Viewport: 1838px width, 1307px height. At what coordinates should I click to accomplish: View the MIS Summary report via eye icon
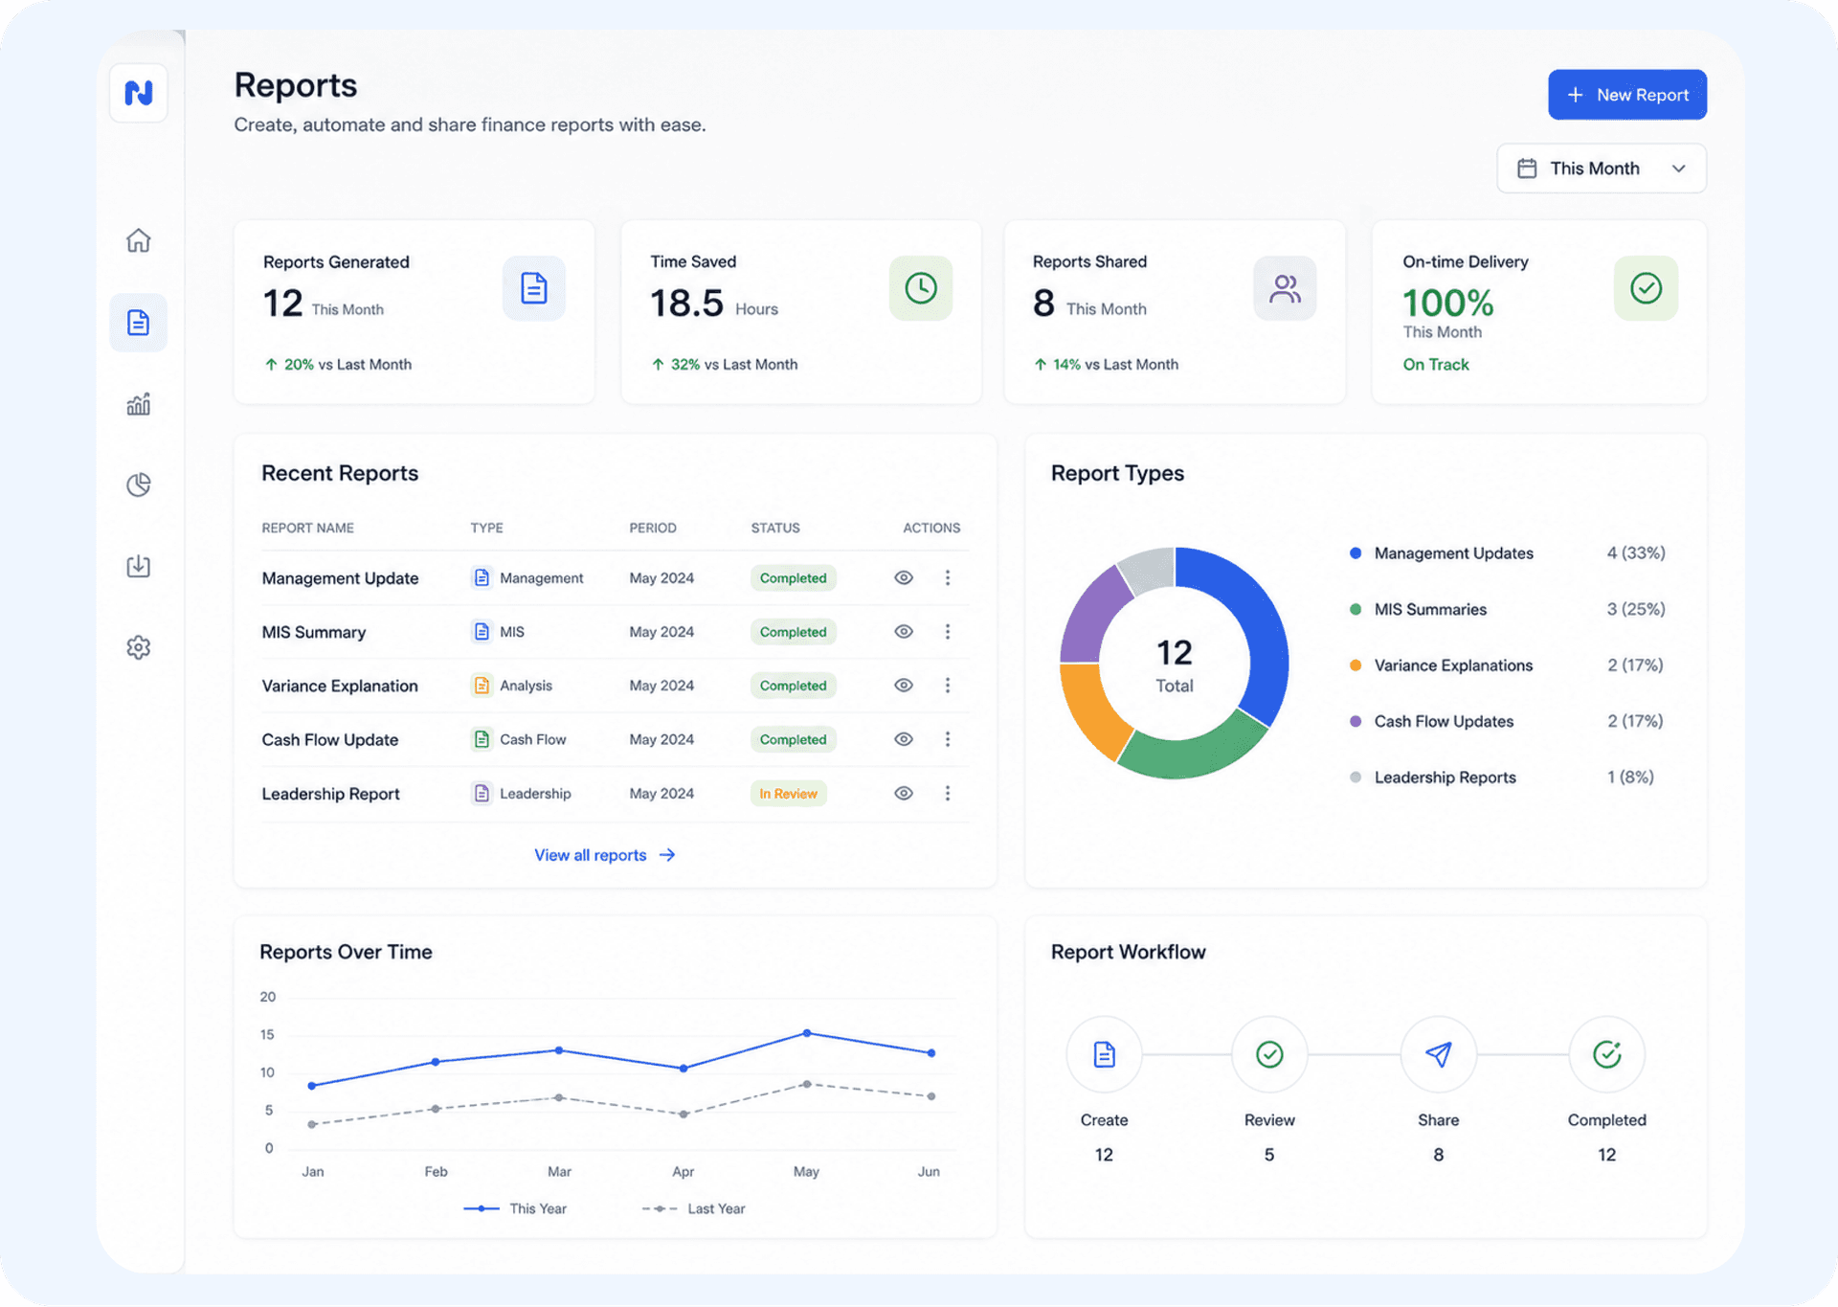point(904,632)
